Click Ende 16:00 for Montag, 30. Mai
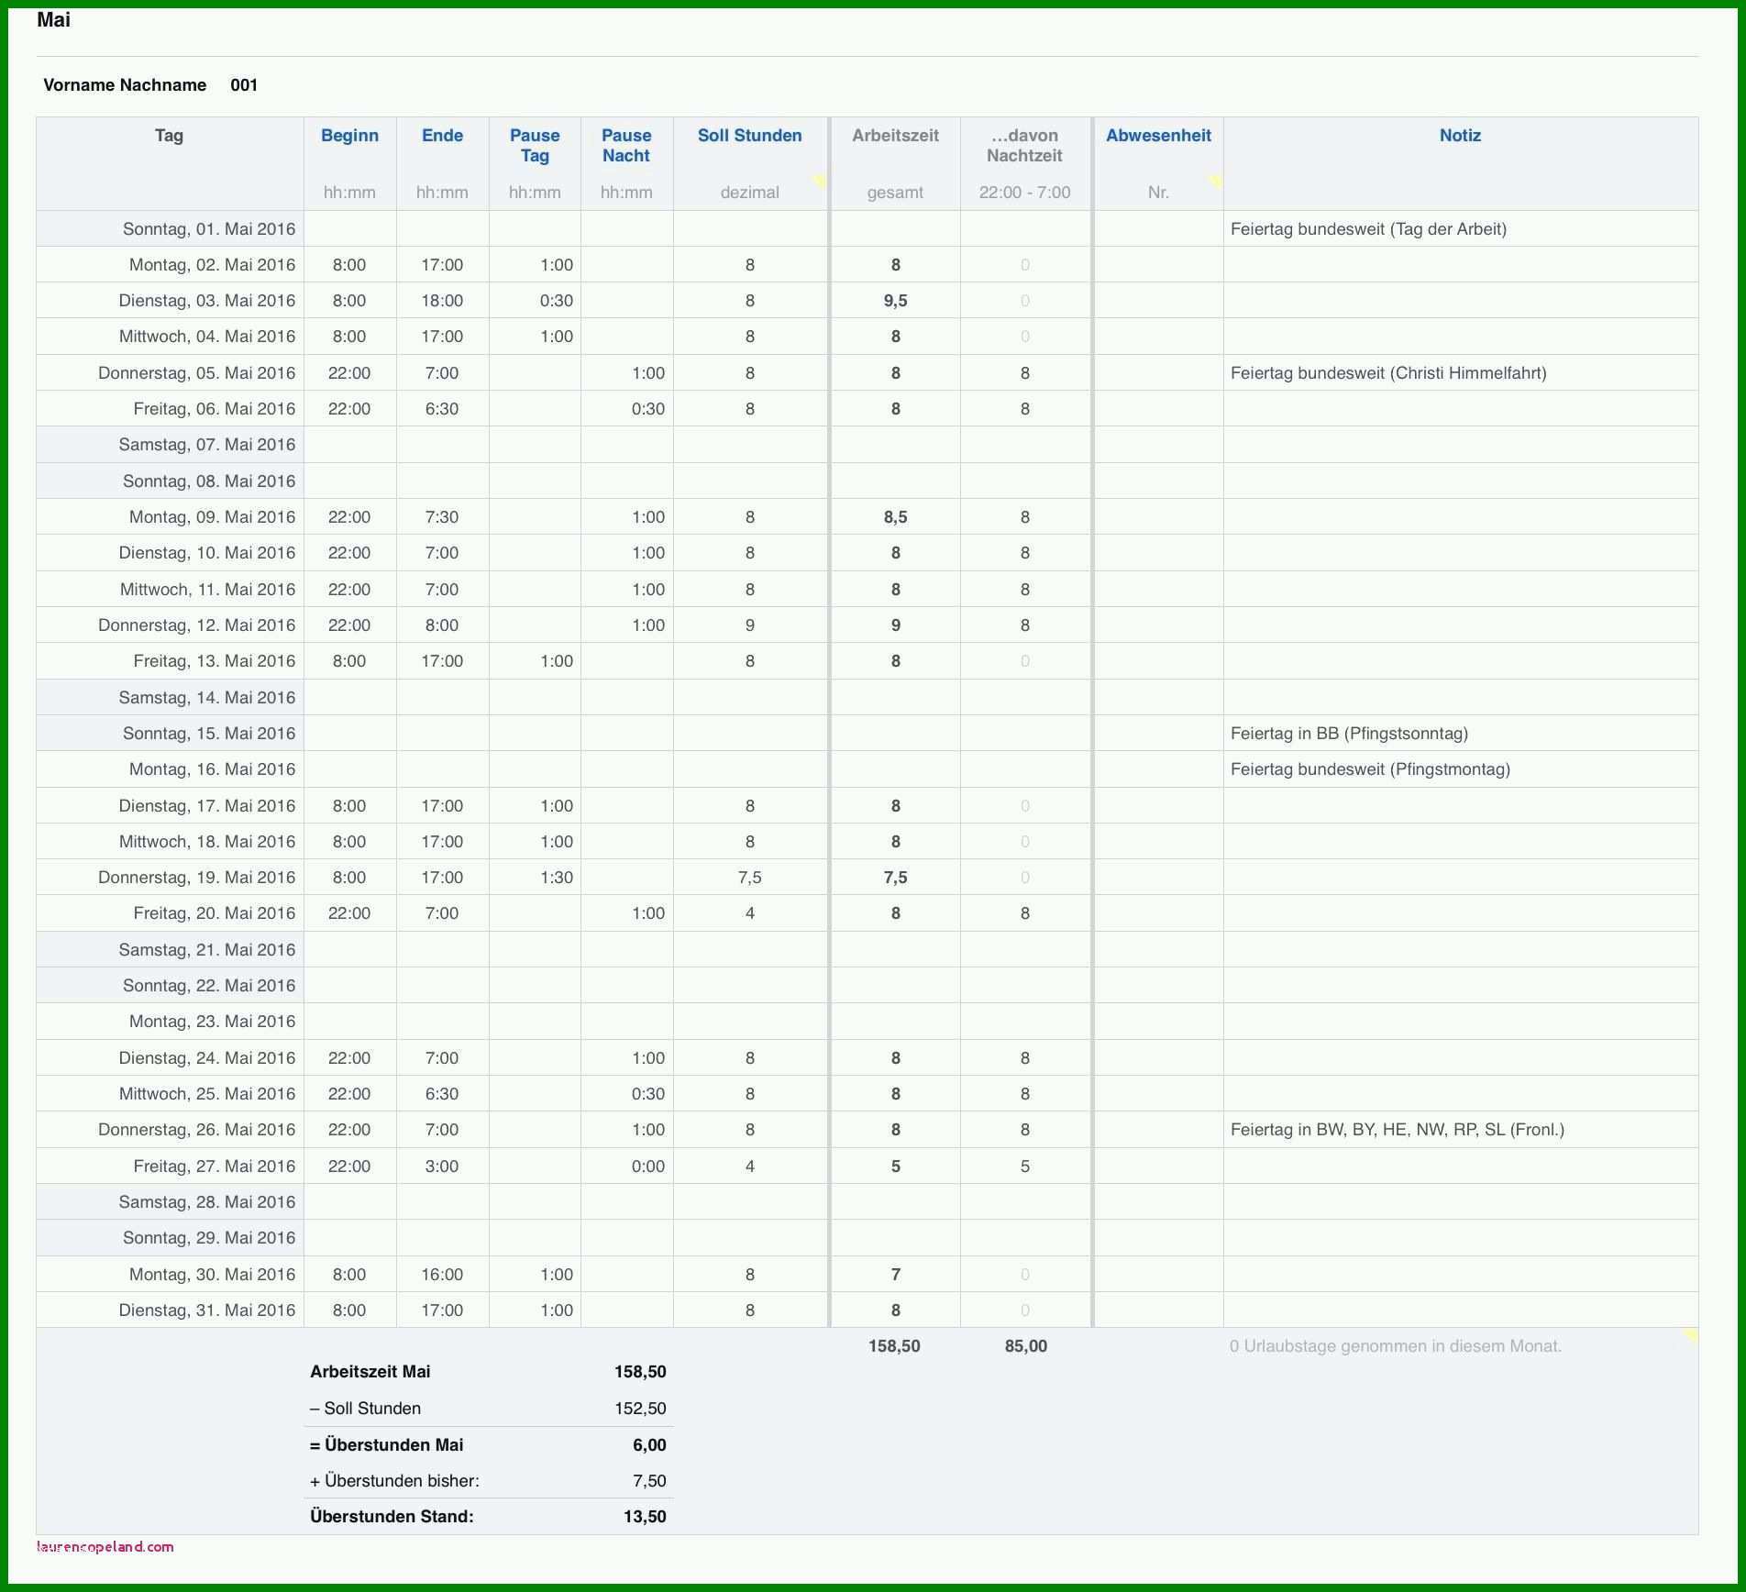 (x=442, y=1275)
